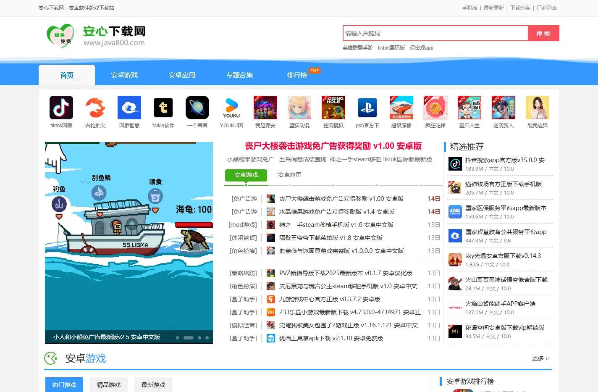598x392 pixels.
Task: Click the sky光遇 game icon
Action: 455,260
